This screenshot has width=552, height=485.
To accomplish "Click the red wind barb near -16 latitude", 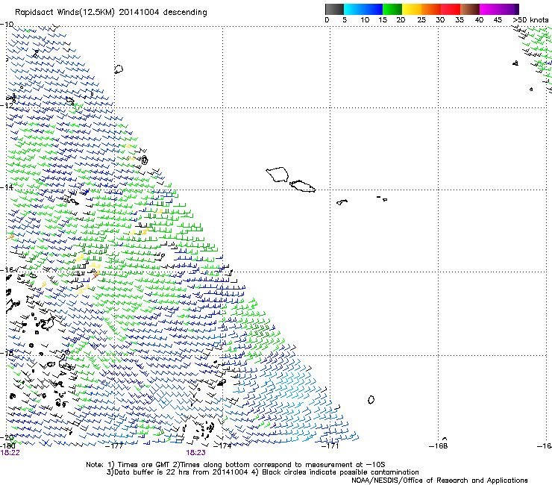I will click(x=95, y=276).
